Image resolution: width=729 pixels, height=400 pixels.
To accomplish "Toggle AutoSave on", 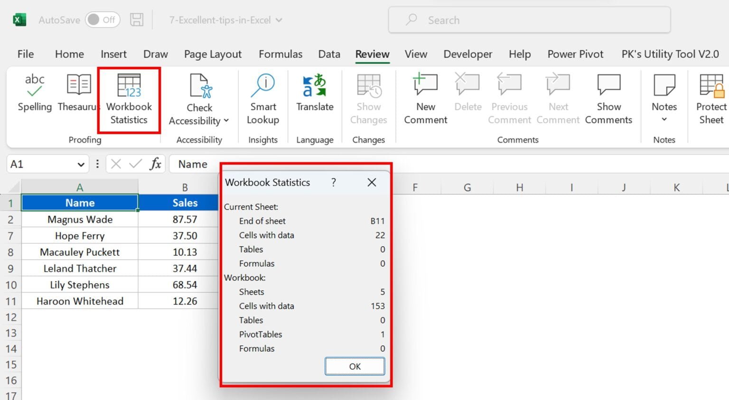I will (103, 19).
